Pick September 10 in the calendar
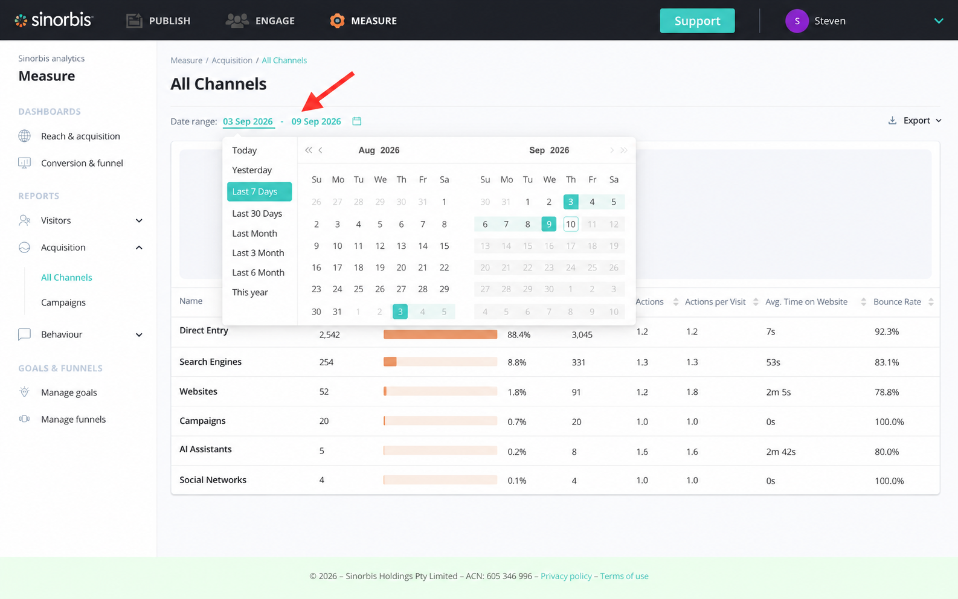 571,224
